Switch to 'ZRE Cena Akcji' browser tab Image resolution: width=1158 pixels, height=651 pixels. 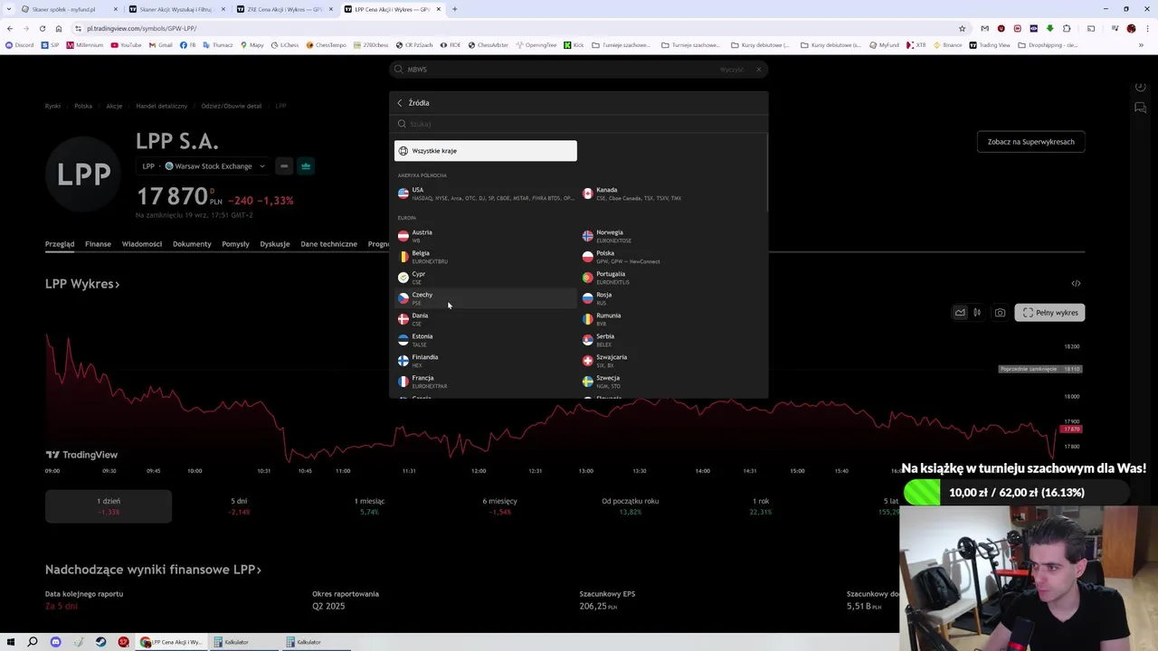point(283,9)
